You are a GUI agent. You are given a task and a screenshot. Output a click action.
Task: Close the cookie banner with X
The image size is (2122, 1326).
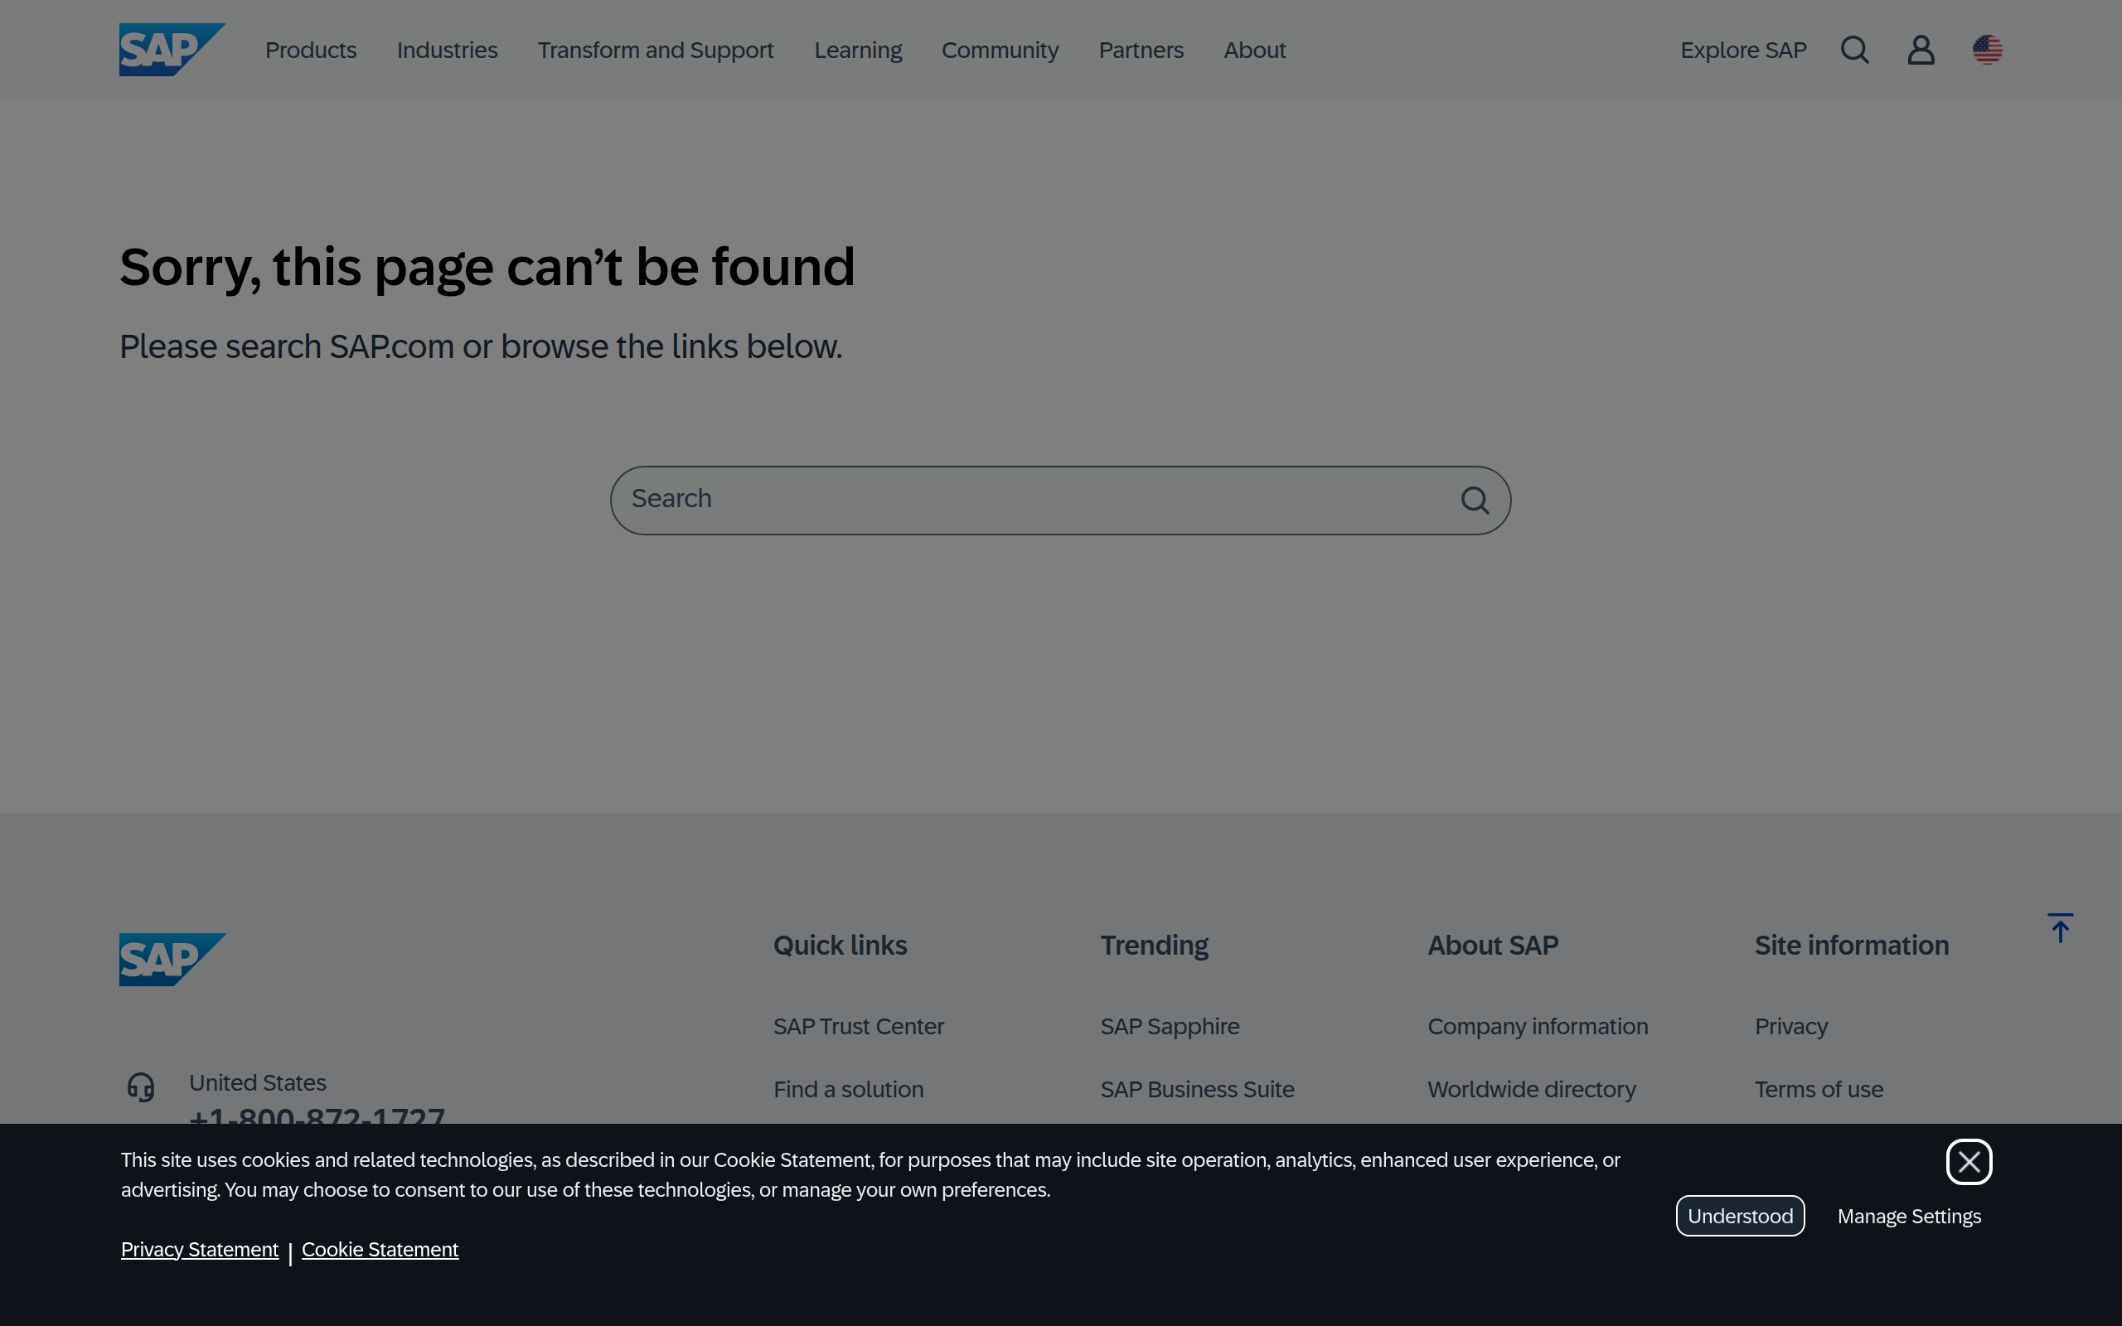[1969, 1162]
